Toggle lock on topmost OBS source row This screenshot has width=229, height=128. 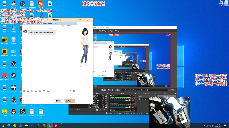[x=106, y=96]
